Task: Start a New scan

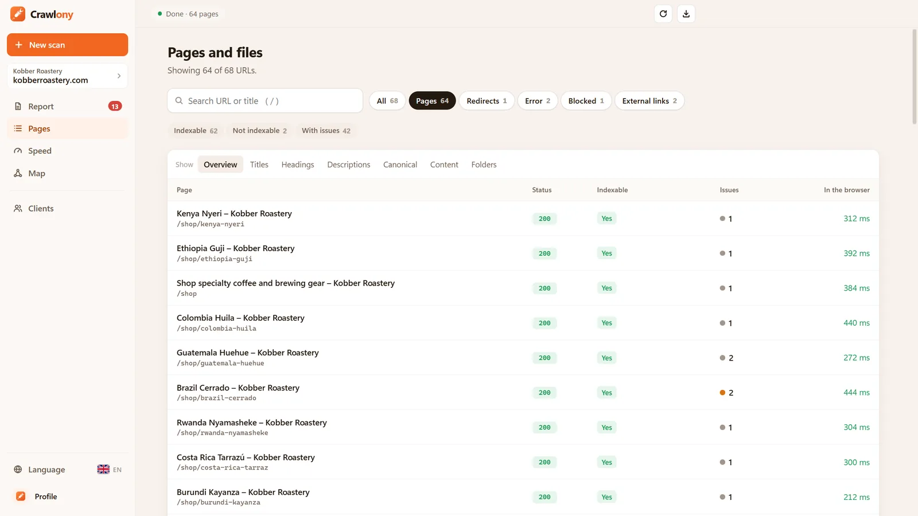Action: point(67,45)
